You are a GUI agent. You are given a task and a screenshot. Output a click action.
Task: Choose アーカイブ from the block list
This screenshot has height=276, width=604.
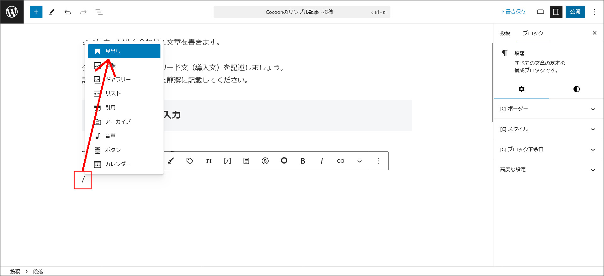124,122
